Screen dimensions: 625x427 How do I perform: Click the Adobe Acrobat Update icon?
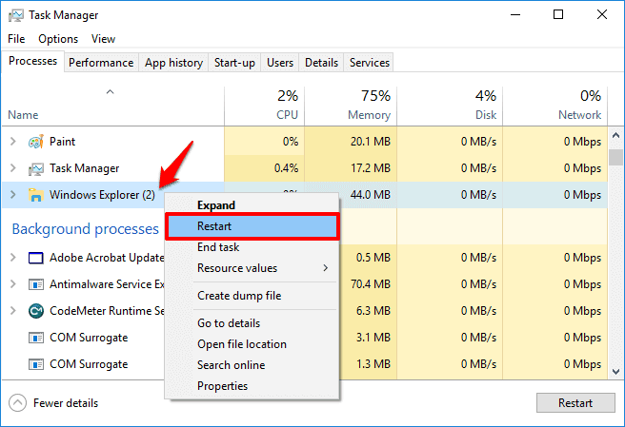click(x=36, y=258)
